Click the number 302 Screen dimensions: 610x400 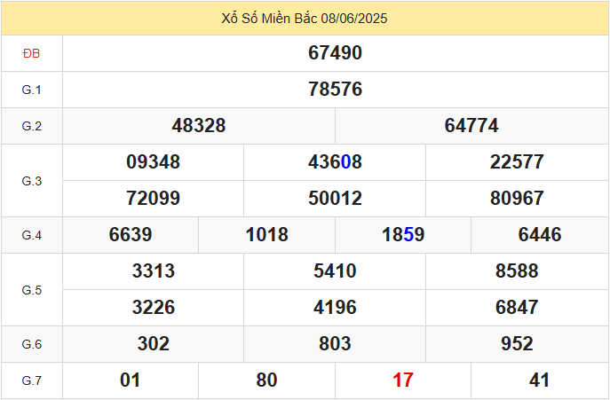[154, 343]
